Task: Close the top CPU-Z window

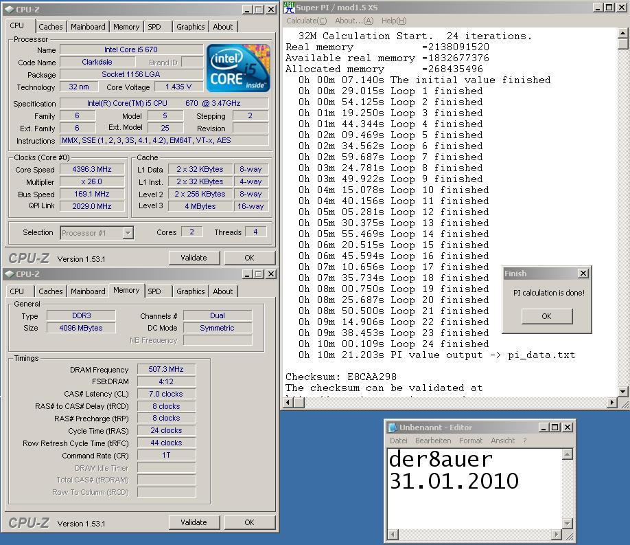Action: pos(271,9)
